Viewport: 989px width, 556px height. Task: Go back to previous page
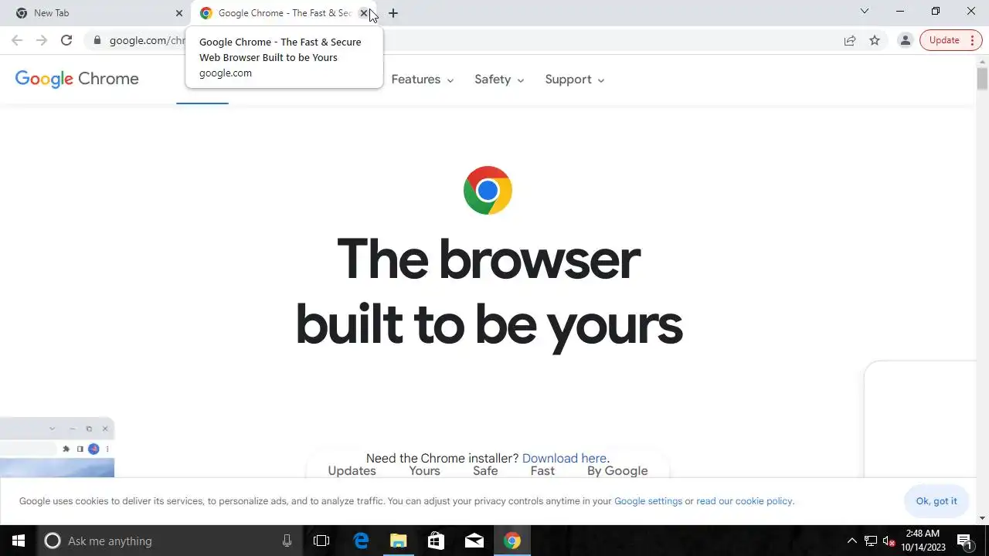click(x=17, y=40)
